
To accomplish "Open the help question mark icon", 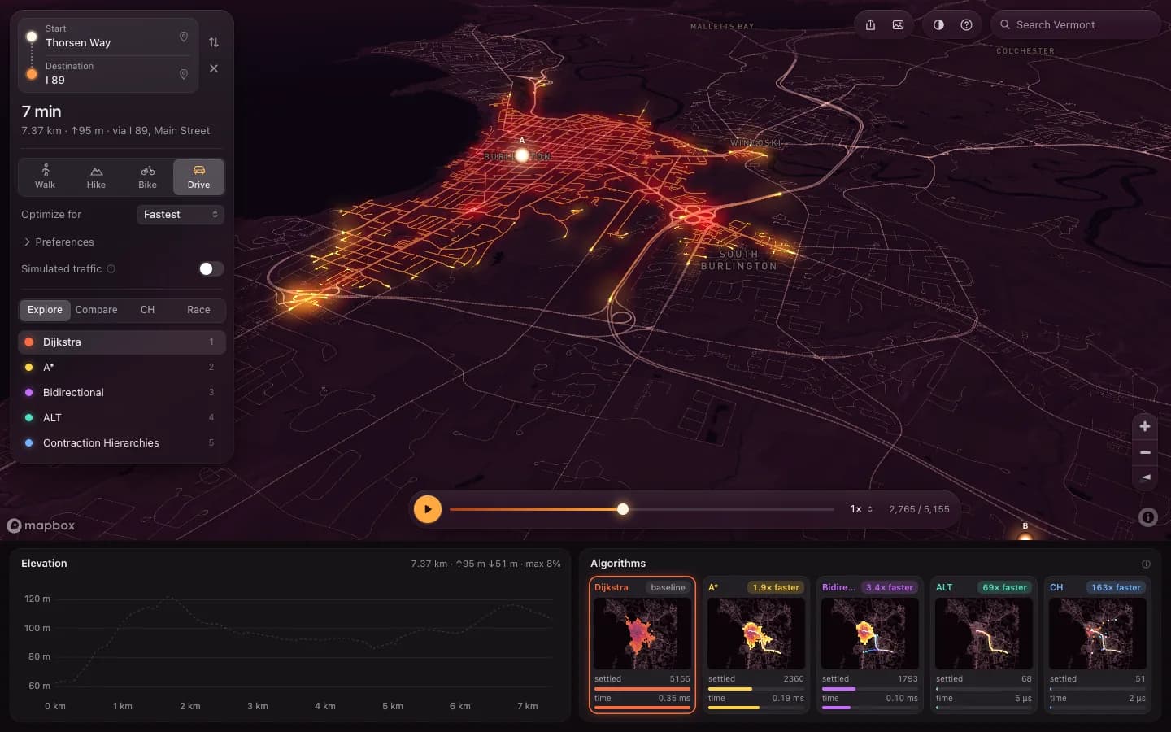I will (x=966, y=24).
